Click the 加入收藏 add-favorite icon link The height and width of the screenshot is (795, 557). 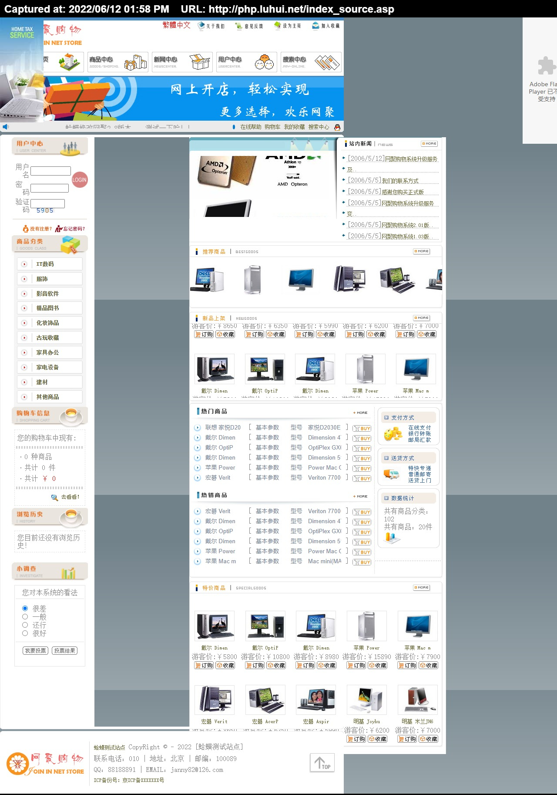point(326,26)
